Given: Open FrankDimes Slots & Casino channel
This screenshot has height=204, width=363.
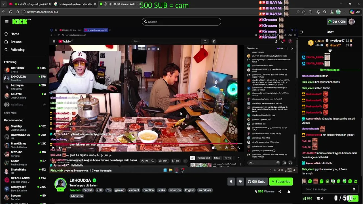Looking at the screenshot, I should pyautogui.click(x=25, y=145).
